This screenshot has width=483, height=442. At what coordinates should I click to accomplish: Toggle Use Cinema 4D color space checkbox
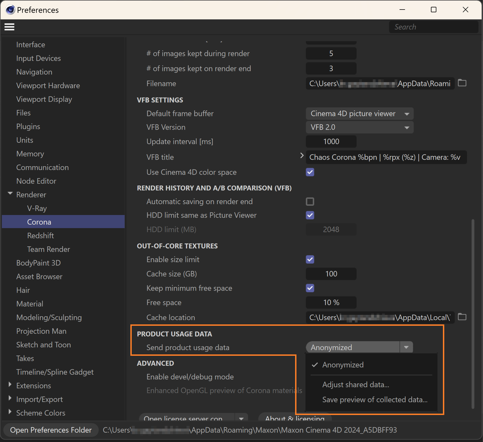[x=310, y=172]
